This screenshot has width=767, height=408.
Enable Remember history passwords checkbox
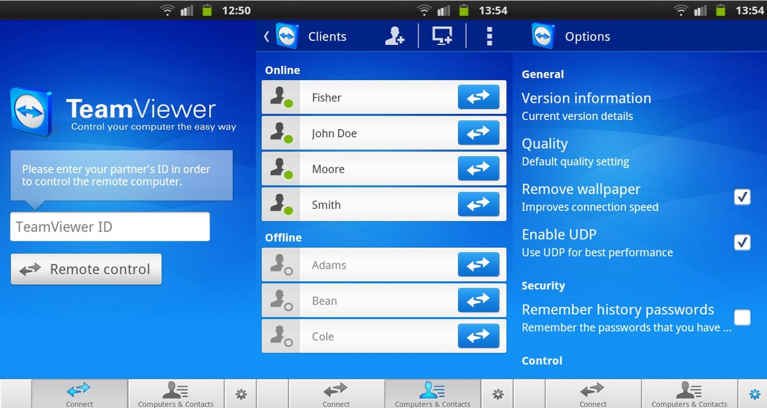coord(742,317)
